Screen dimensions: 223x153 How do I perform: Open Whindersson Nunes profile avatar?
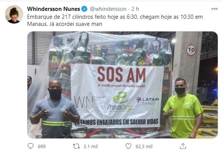coord(14,14)
